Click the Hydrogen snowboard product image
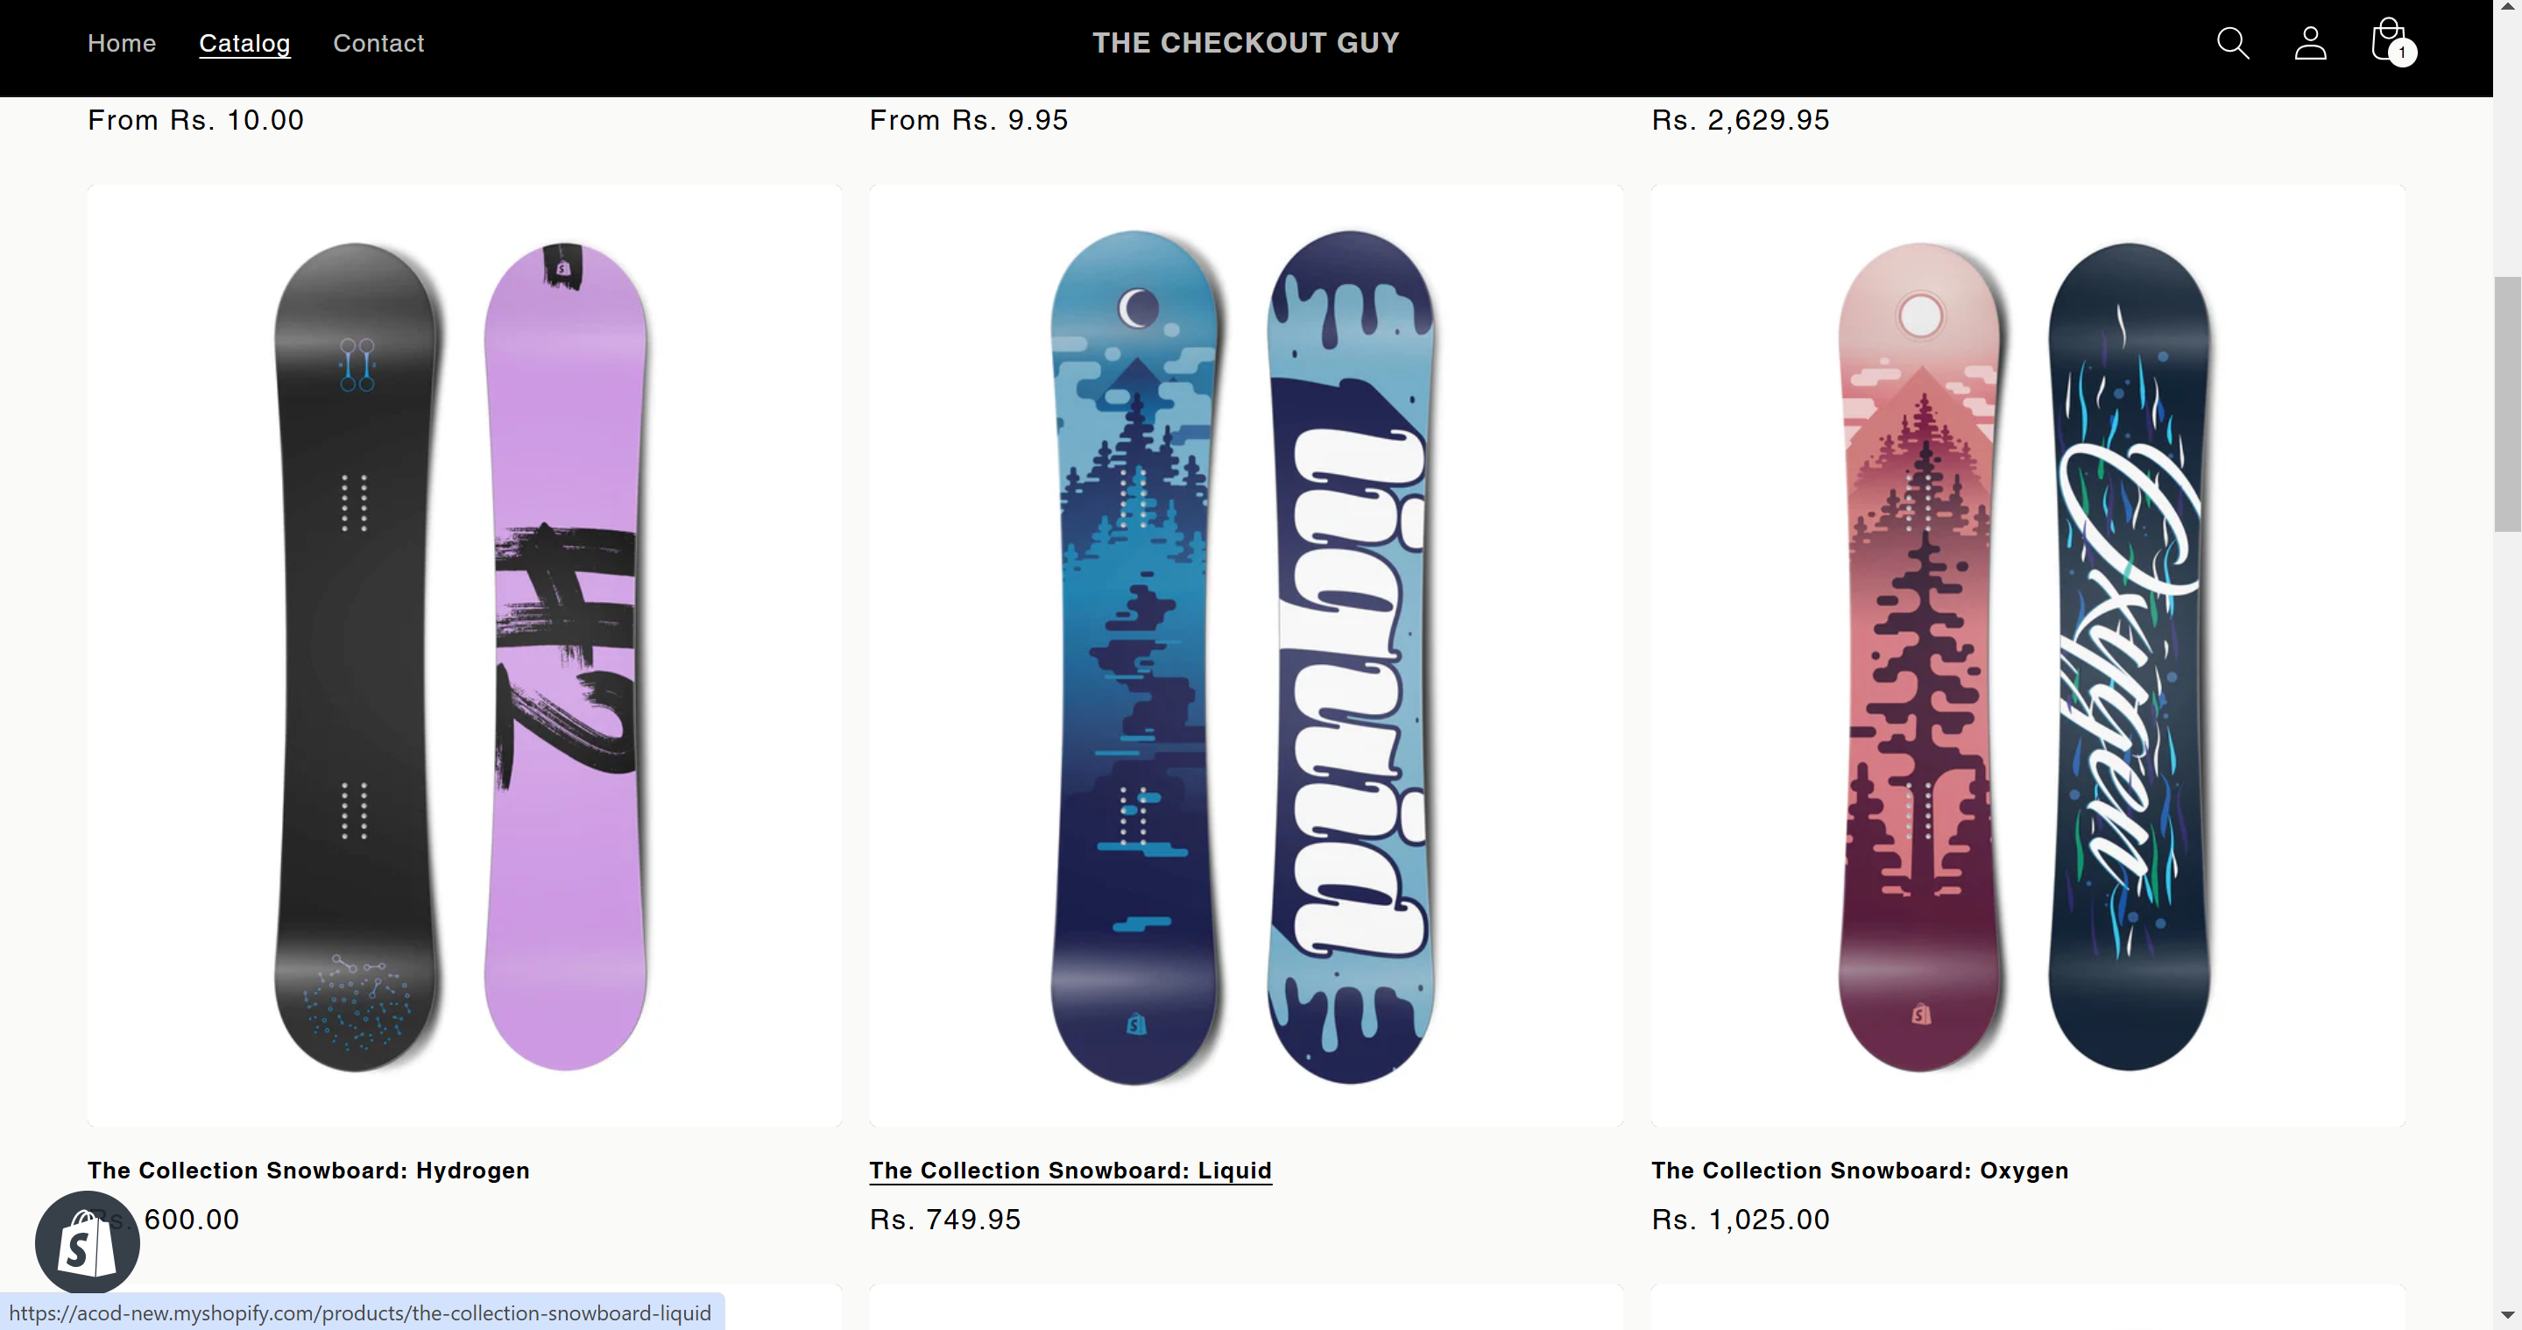Viewport: 2522px width, 1330px height. tap(464, 655)
